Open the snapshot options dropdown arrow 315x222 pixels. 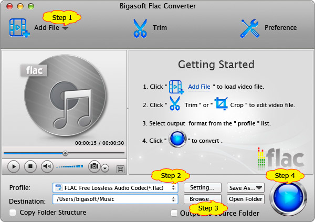105,168
